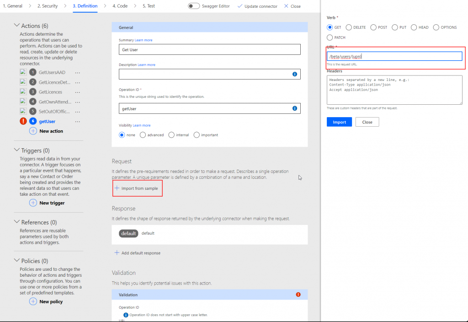Go to the 2. Security step
This screenshot has width=468, height=322.
click(48, 6)
